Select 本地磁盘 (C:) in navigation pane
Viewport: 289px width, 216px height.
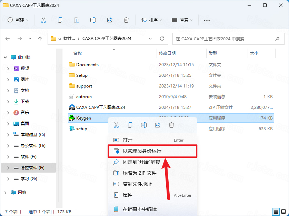[x=33, y=134]
